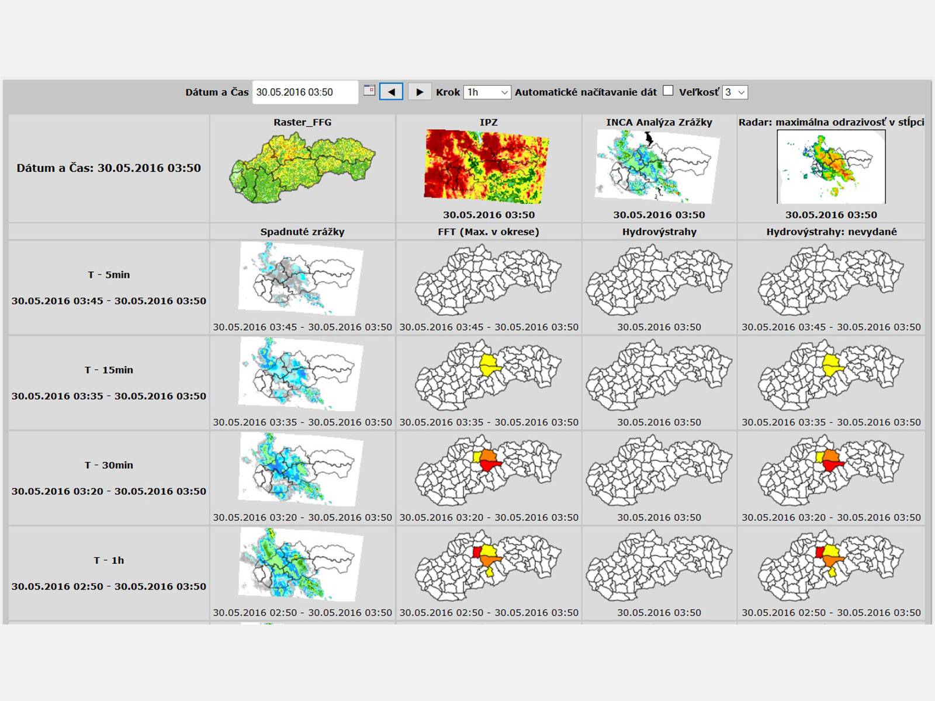Click row label '30.05.2016 03:20 - 30.05.2016 03:50'
The height and width of the screenshot is (701, 935).
pyautogui.click(x=109, y=491)
